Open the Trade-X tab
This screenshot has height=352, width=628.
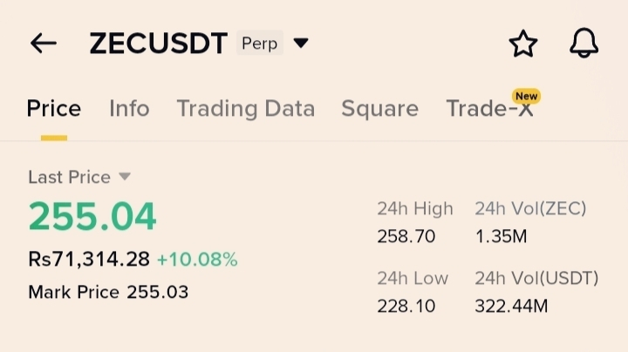tap(488, 110)
